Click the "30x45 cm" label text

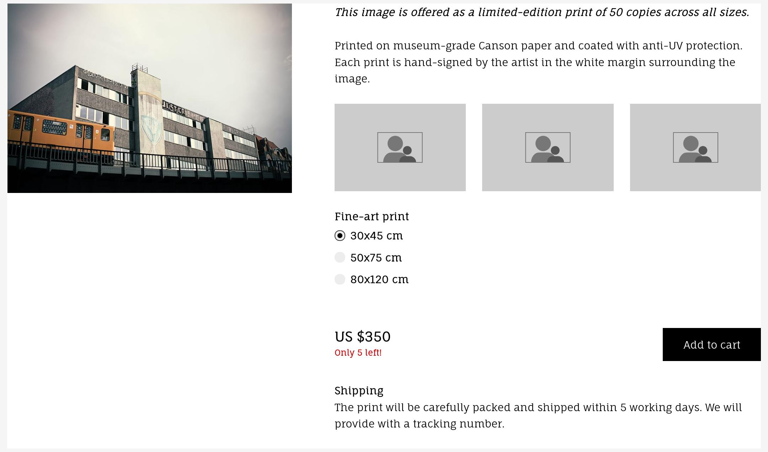377,236
